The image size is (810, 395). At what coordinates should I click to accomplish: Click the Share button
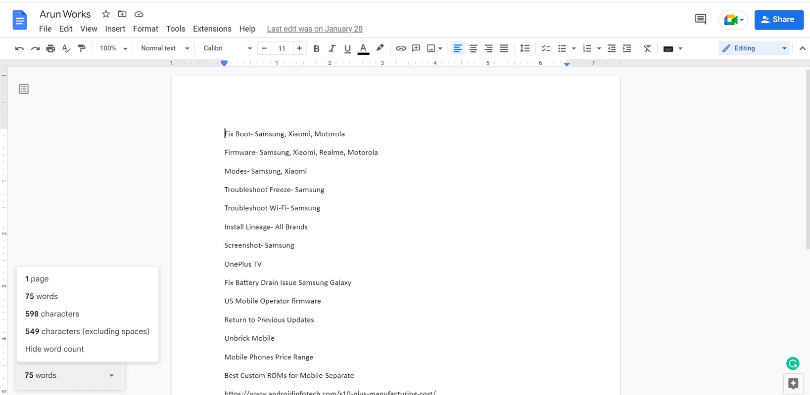pos(779,20)
